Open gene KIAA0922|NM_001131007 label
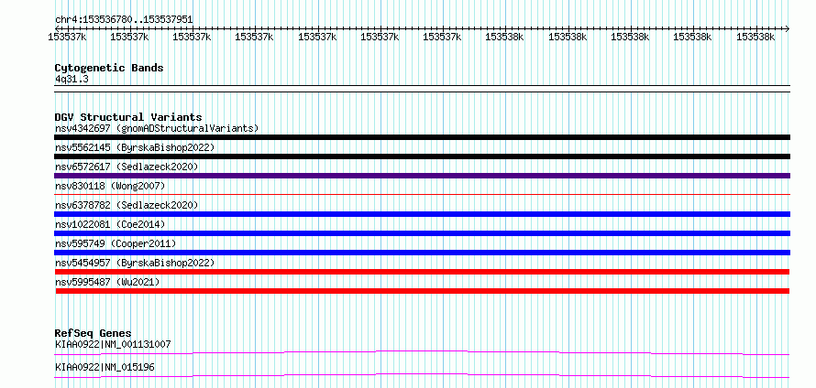816x388 pixels. pyautogui.click(x=113, y=344)
